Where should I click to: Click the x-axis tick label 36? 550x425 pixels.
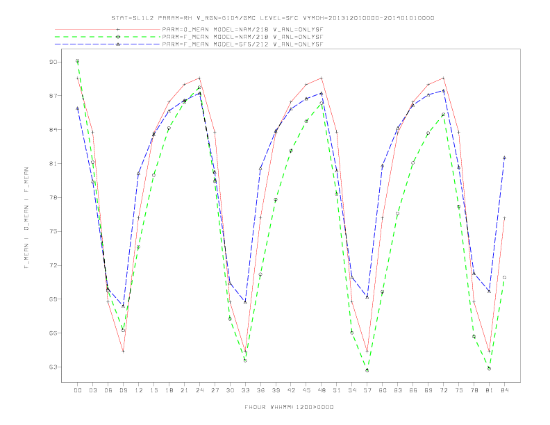coord(260,390)
